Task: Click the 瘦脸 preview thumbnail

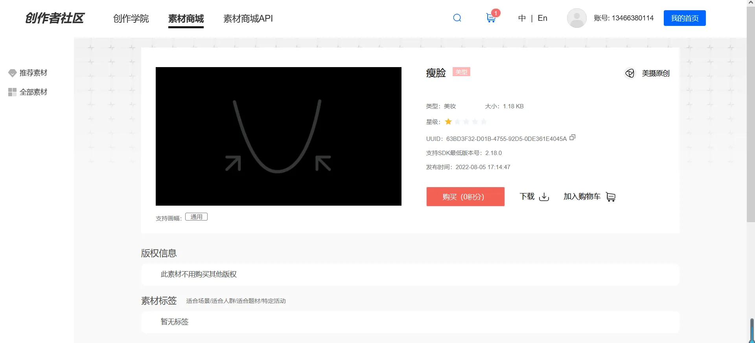Action: [x=278, y=136]
